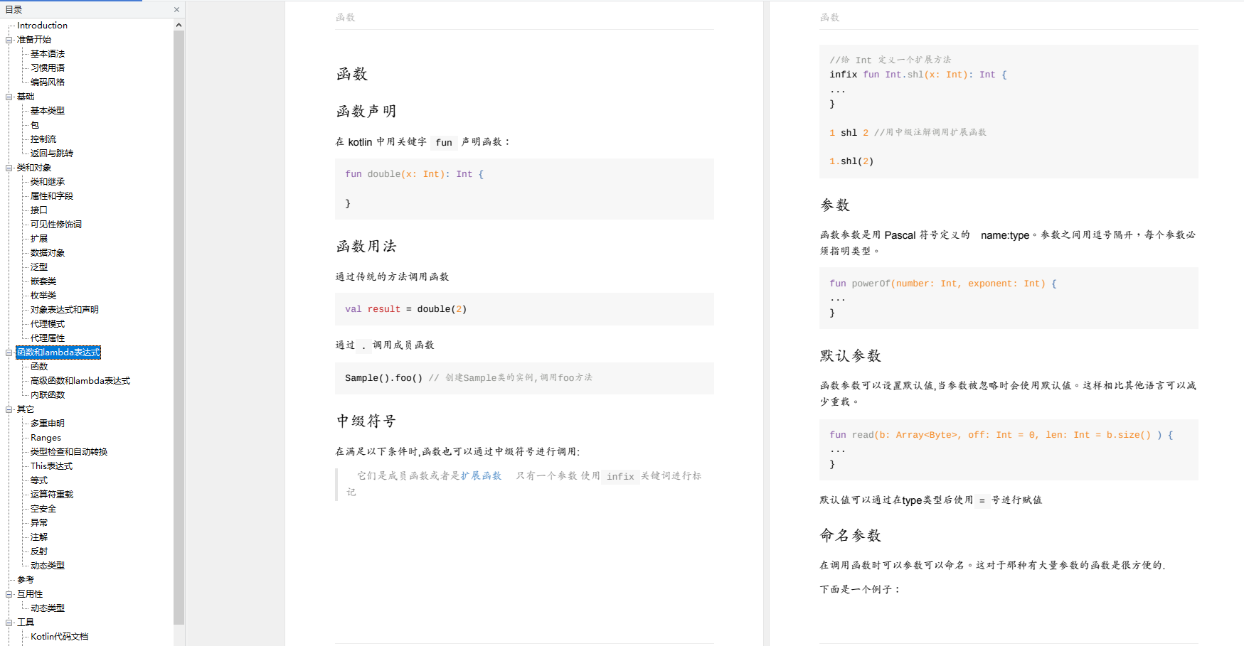Collapse the 互用性 tree node
This screenshot has height=646, width=1244.
tap(9, 594)
